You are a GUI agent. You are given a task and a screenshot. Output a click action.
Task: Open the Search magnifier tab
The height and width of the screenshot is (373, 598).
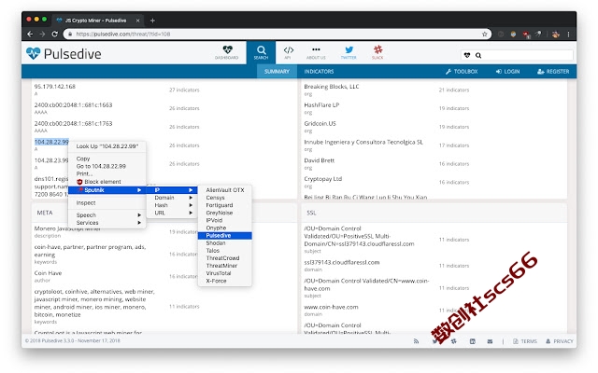pyautogui.click(x=261, y=52)
